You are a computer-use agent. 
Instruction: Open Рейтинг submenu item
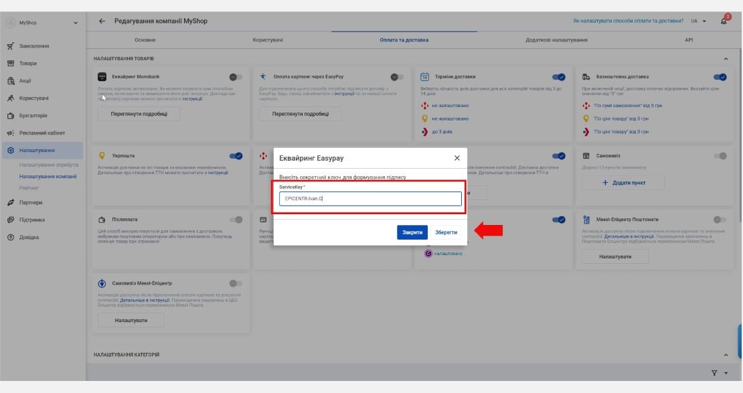pyautogui.click(x=29, y=187)
